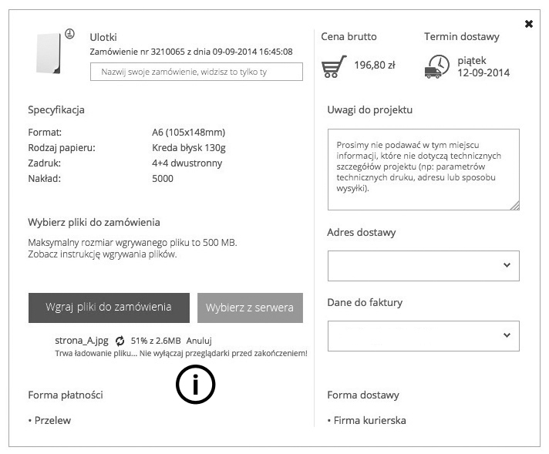The width and height of the screenshot is (549, 454).
Task: Focus the order name input field
Action: (x=196, y=72)
